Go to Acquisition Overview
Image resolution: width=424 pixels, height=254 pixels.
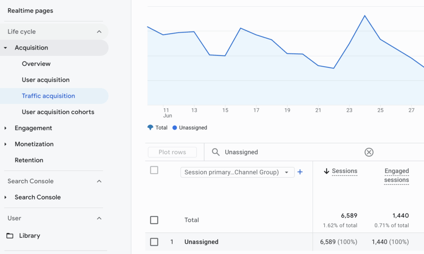[x=36, y=64]
